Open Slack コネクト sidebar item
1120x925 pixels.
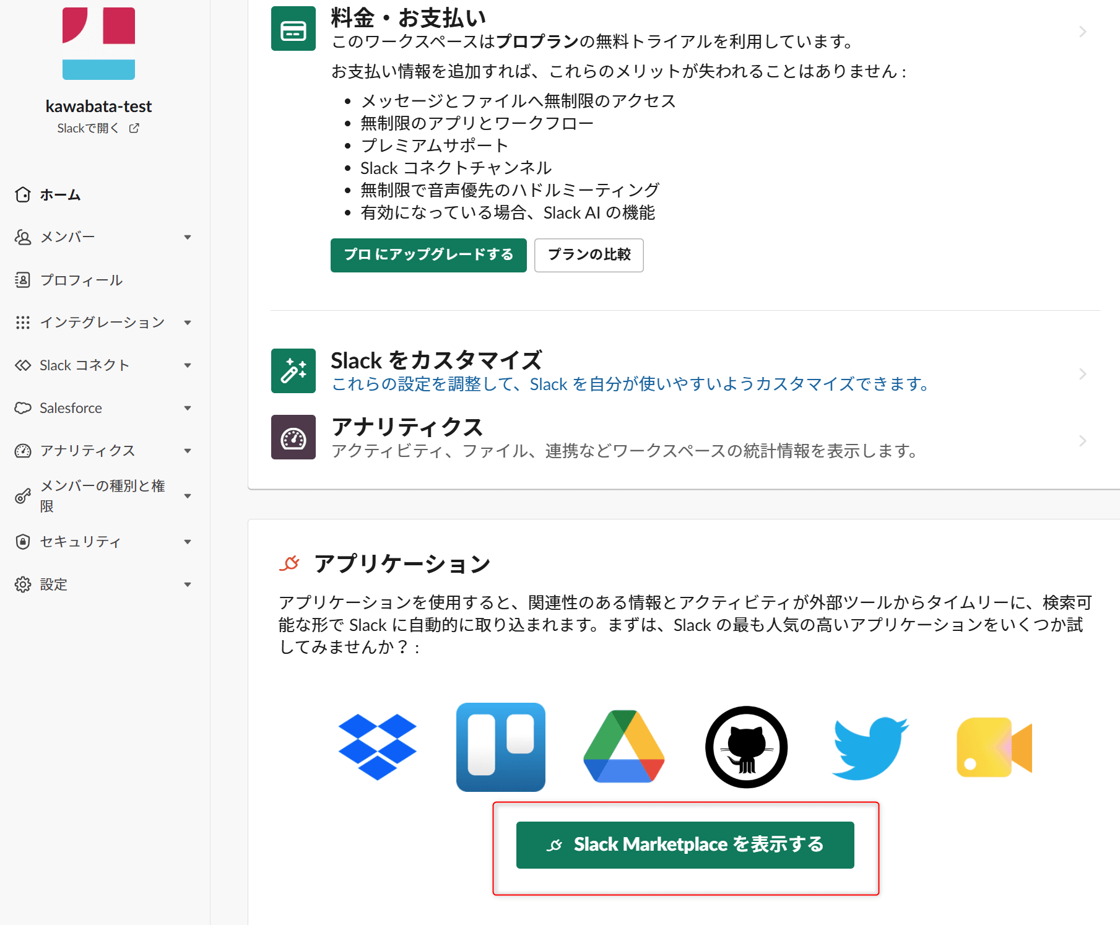coord(85,365)
